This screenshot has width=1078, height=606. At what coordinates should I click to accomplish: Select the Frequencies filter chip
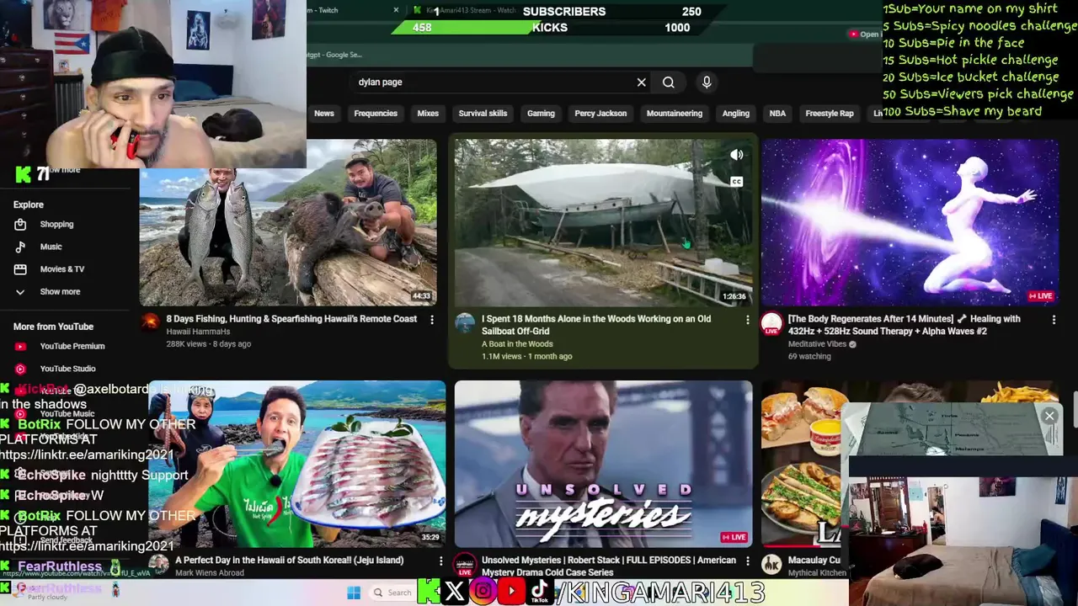click(376, 114)
